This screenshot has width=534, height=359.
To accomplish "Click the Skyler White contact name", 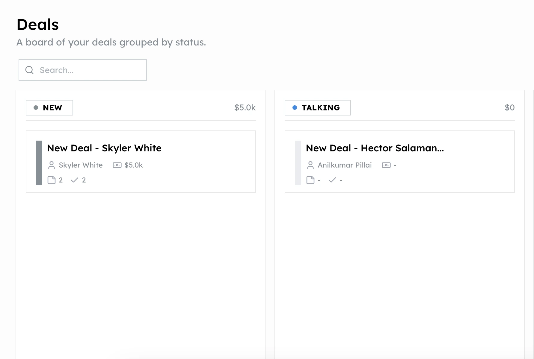I will point(81,165).
